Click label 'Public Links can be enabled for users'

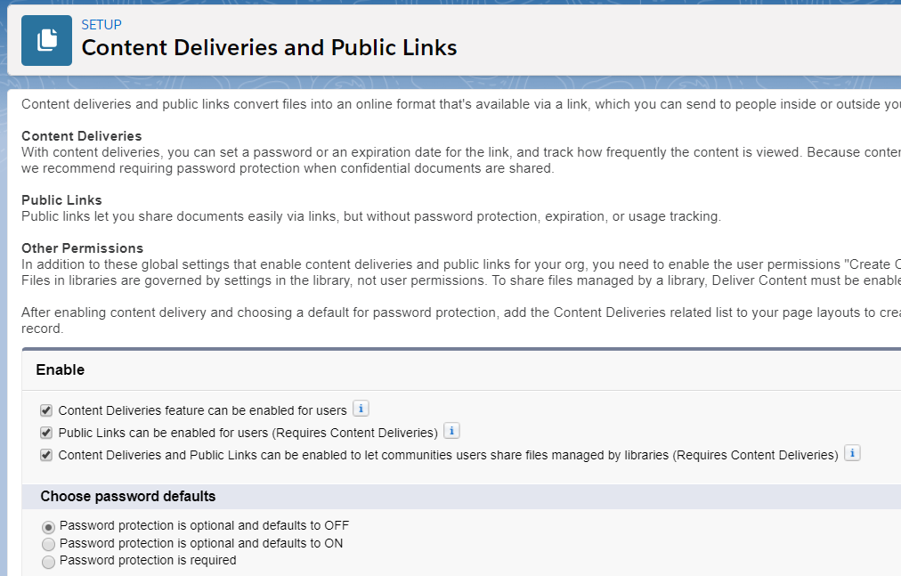[163, 433]
